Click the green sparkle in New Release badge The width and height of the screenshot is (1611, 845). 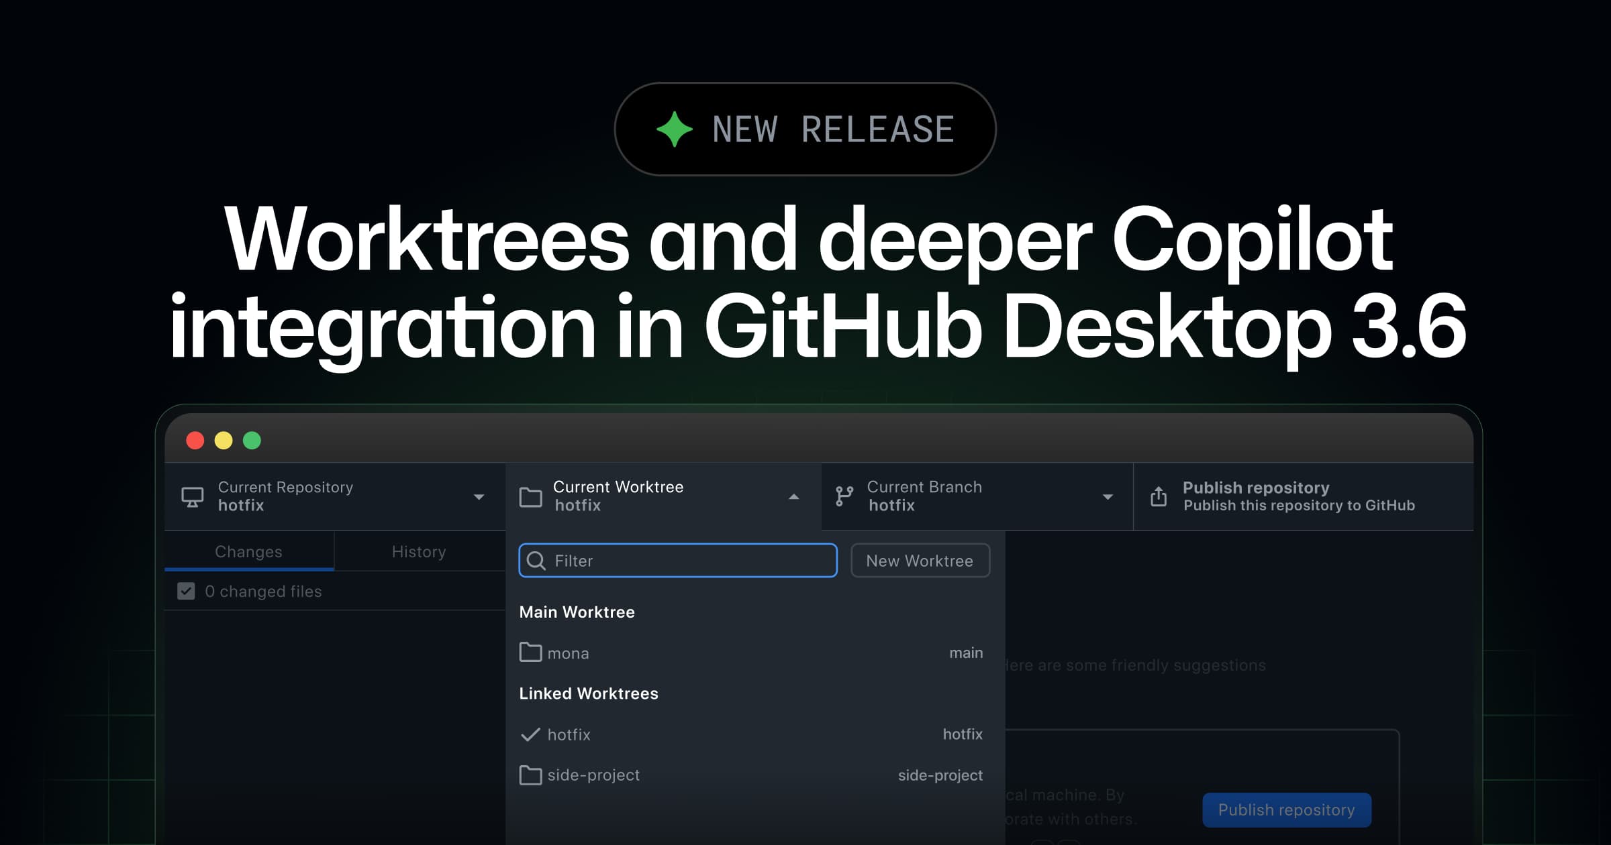(x=674, y=129)
